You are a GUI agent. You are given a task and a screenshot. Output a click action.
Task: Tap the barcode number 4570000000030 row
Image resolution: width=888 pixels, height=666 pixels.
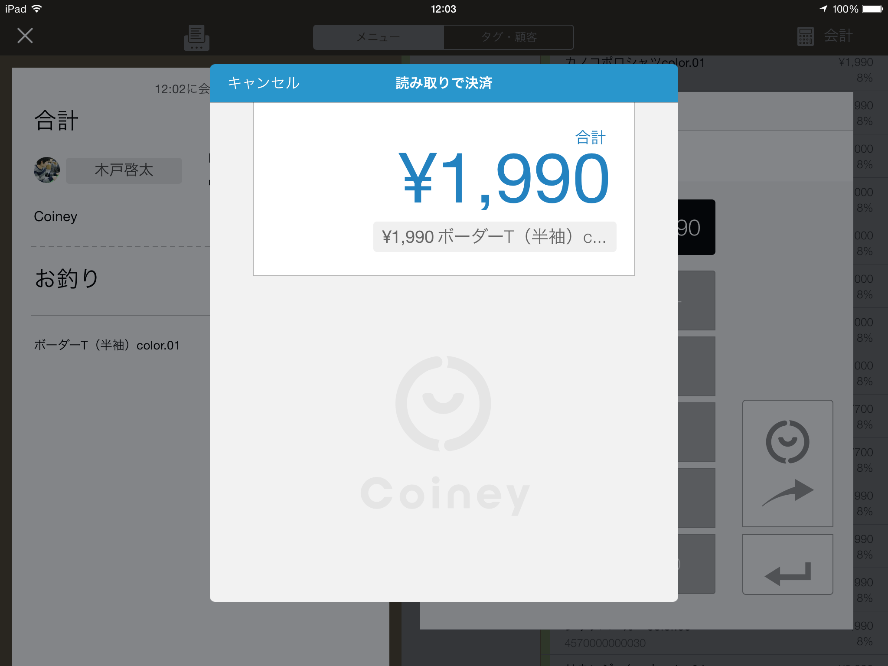click(605, 643)
